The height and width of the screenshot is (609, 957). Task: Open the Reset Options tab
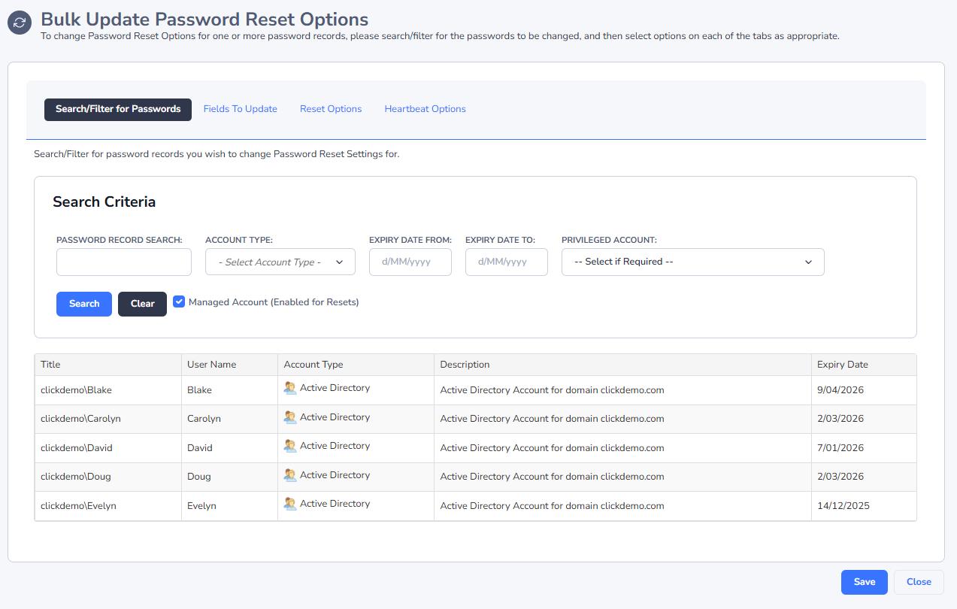click(x=331, y=109)
